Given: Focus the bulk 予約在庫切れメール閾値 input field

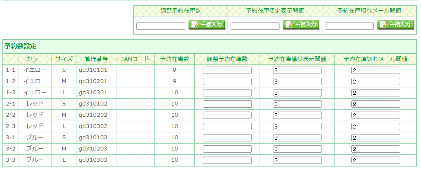Looking at the screenshot, I should [349, 26].
